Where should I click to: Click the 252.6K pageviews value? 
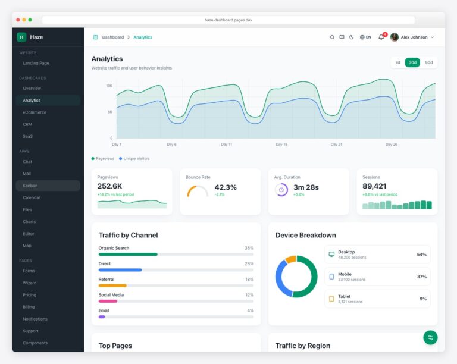click(x=109, y=186)
